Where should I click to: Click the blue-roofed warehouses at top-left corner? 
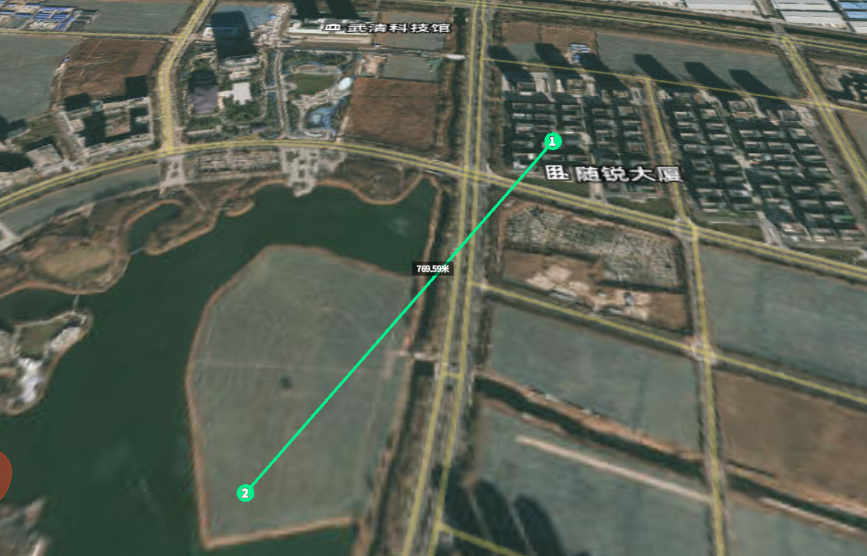pos(49,15)
